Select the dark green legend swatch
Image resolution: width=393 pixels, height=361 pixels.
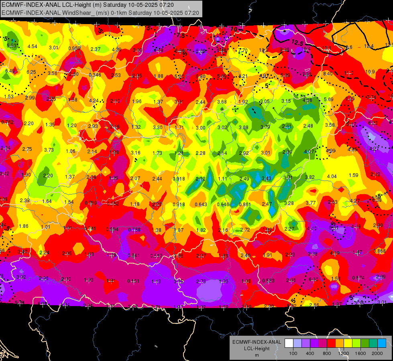[365, 343]
